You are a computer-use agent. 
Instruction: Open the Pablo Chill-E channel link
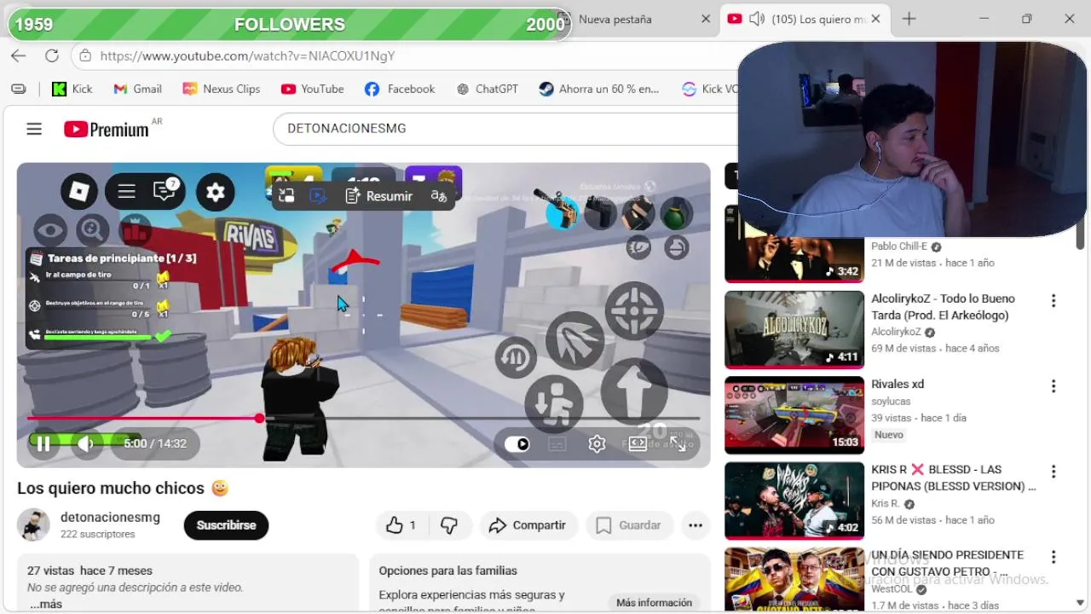tap(899, 246)
